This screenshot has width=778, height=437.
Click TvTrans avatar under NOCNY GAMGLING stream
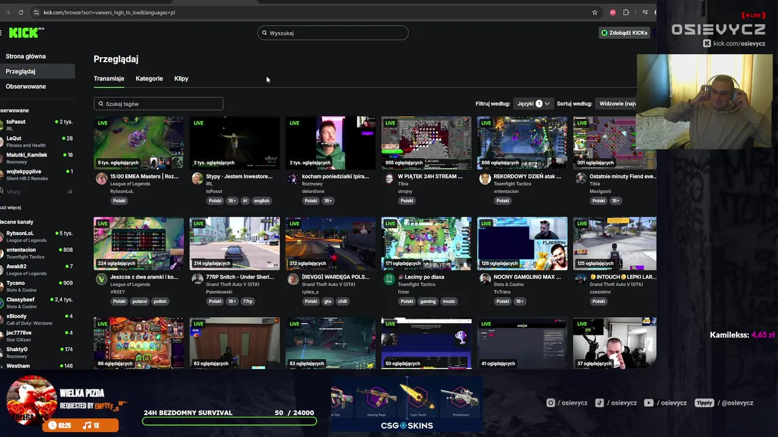point(484,279)
